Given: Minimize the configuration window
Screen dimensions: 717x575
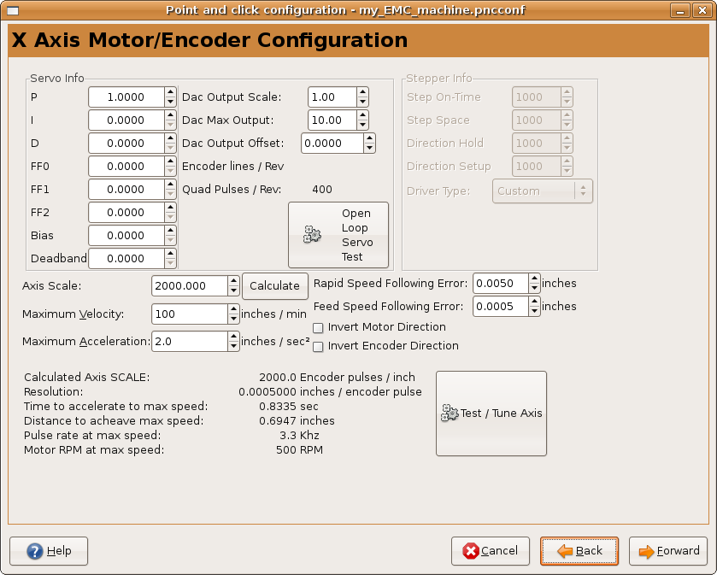Looking at the screenshot, I should (680, 10).
